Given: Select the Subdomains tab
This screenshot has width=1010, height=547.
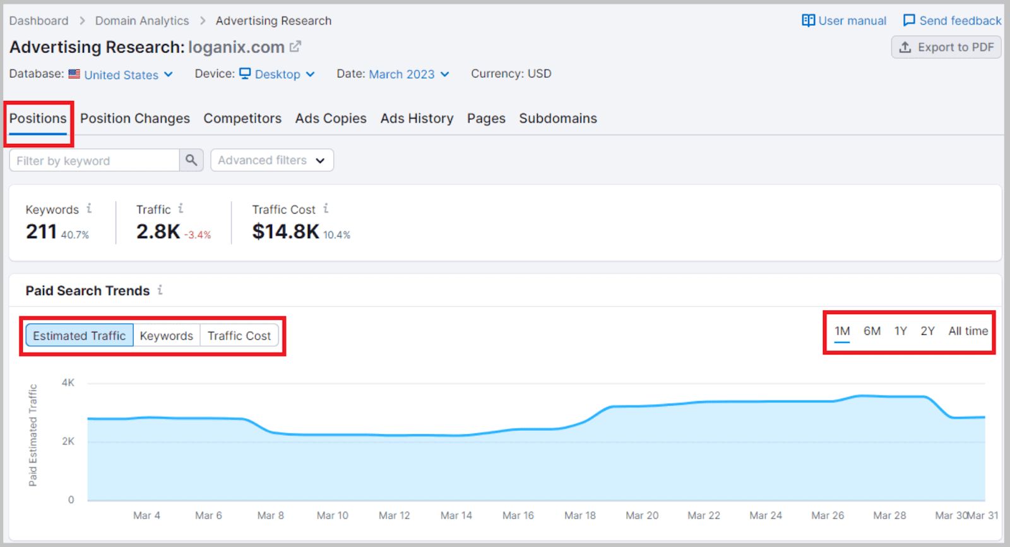Looking at the screenshot, I should 558,119.
